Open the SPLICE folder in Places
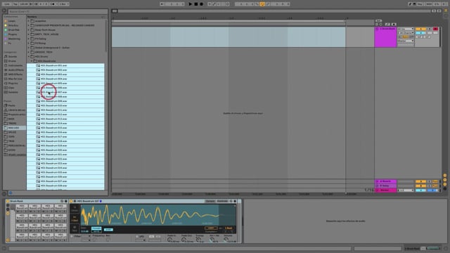 pos(11,132)
